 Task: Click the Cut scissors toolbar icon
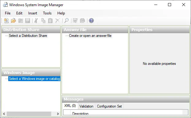pyautogui.click(x=36, y=21)
